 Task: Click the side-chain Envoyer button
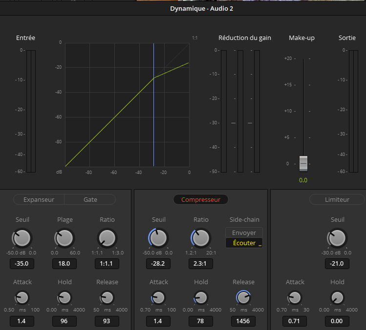click(x=244, y=233)
